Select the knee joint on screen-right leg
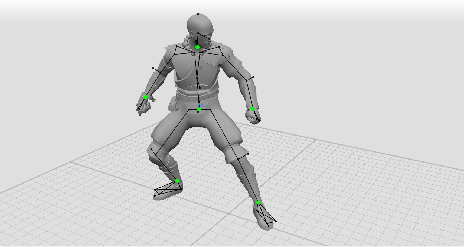 pos(238,159)
